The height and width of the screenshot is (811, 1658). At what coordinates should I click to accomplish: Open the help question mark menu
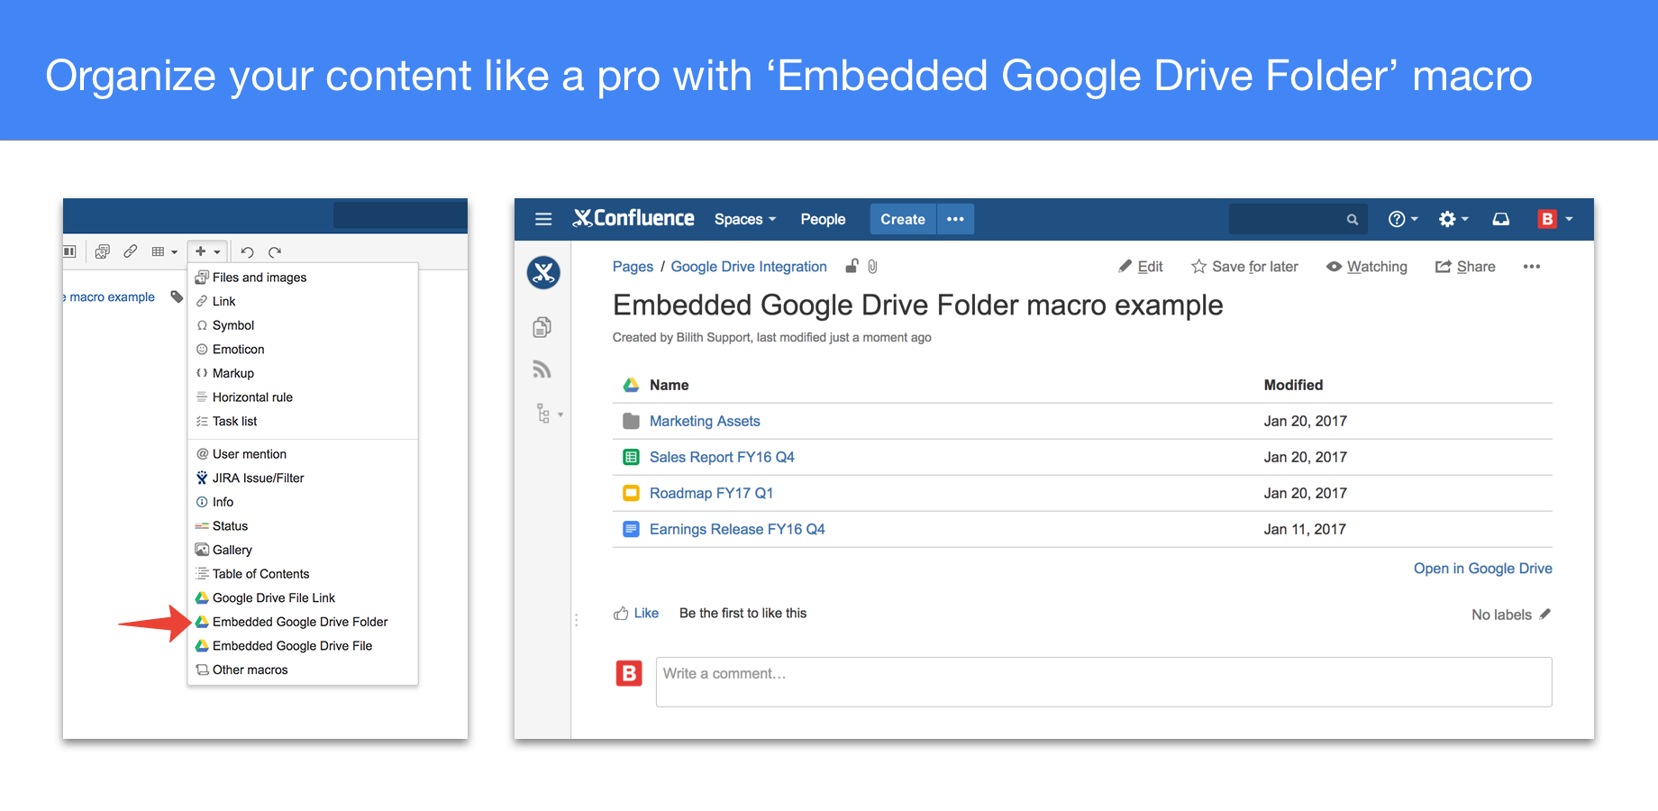click(1402, 219)
